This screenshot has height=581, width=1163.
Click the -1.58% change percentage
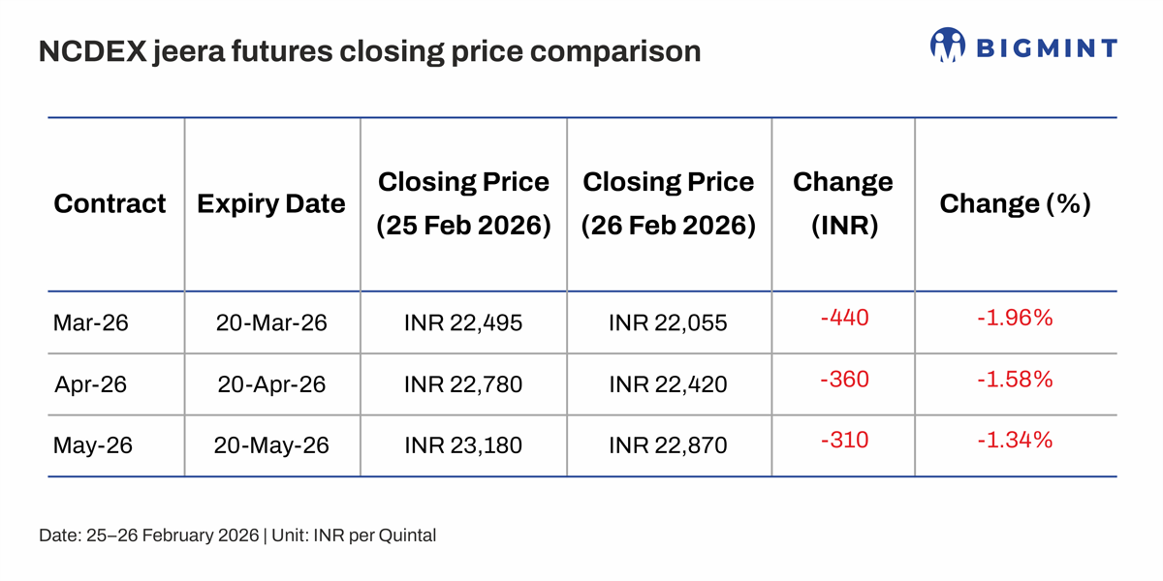pos(1015,379)
